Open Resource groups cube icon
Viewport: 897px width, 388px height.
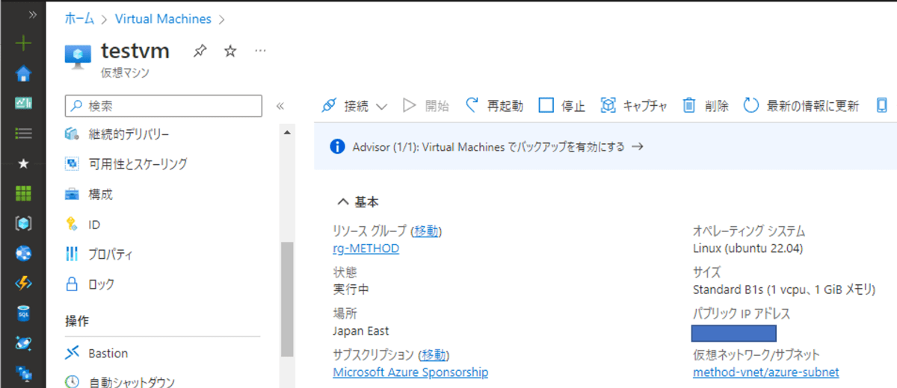(x=24, y=223)
